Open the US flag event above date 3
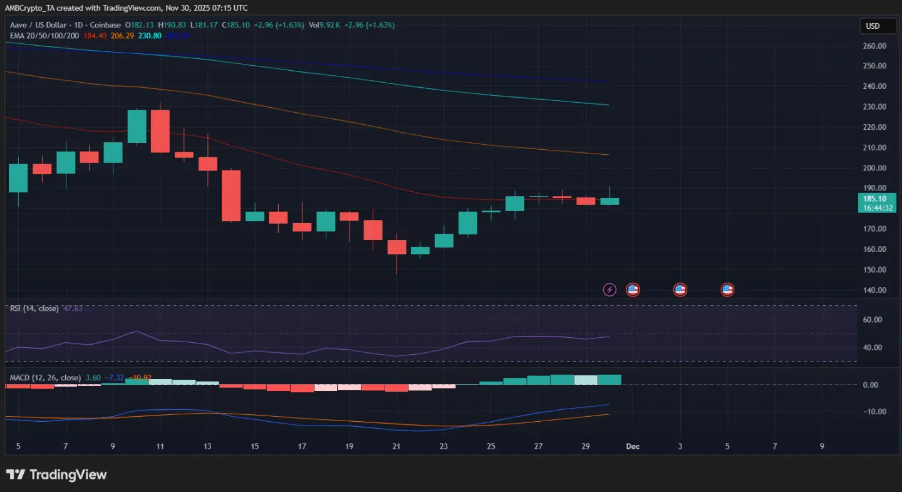 [680, 290]
